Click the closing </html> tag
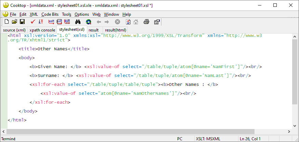The image size is (299, 142). [17, 120]
